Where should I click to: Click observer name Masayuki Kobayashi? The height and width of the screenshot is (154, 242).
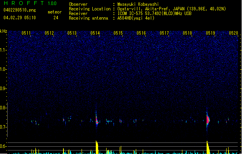pos(138,4)
